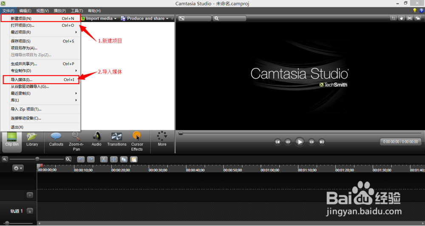Click the timeline zoom slider handle
The image size is (425, 226).
37,159
